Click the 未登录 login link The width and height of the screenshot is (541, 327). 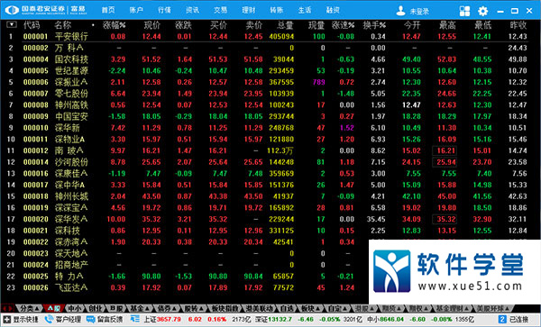tap(419, 12)
